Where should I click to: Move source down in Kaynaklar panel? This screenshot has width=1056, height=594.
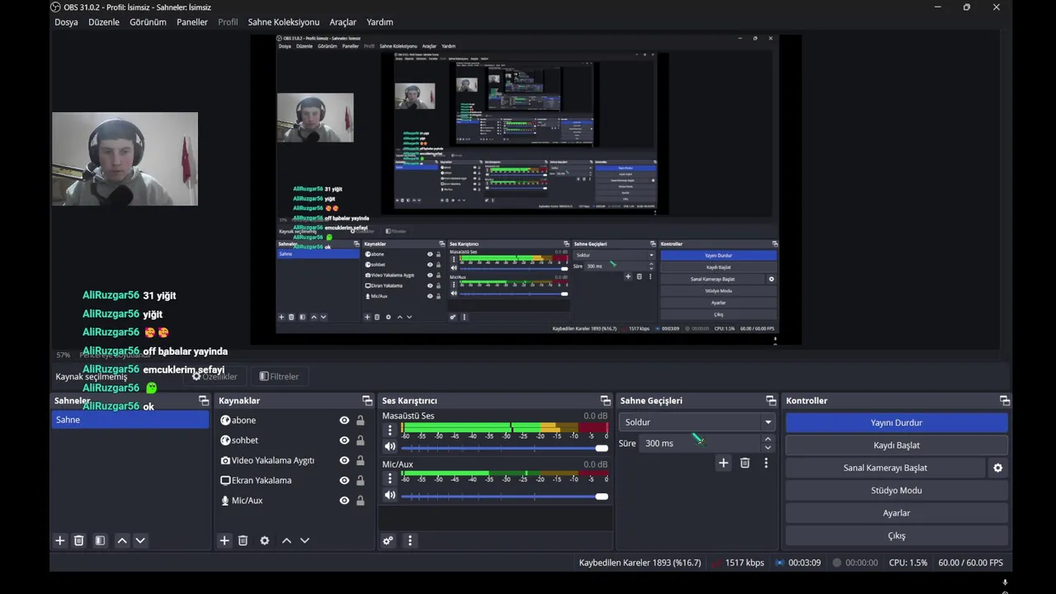[x=304, y=540]
